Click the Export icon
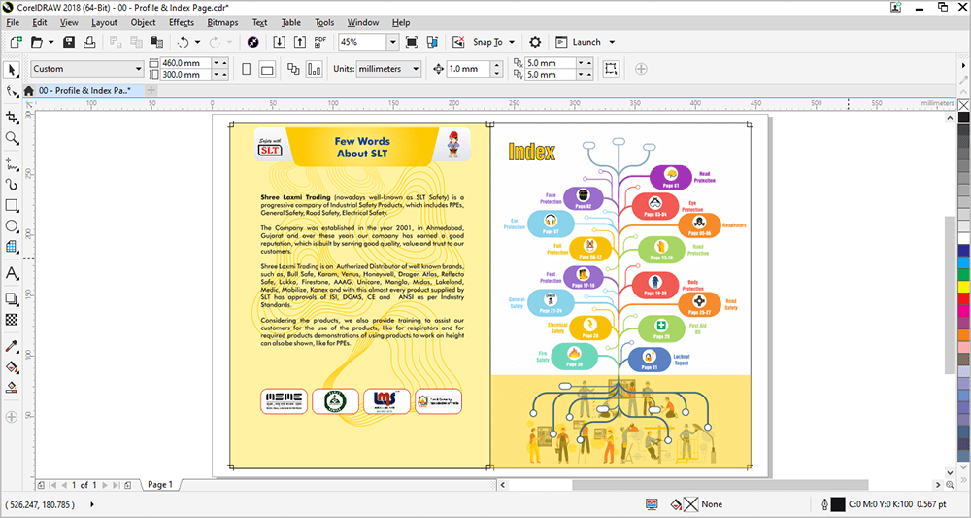This screenshot has width=971, height=518. pos(300,42)
